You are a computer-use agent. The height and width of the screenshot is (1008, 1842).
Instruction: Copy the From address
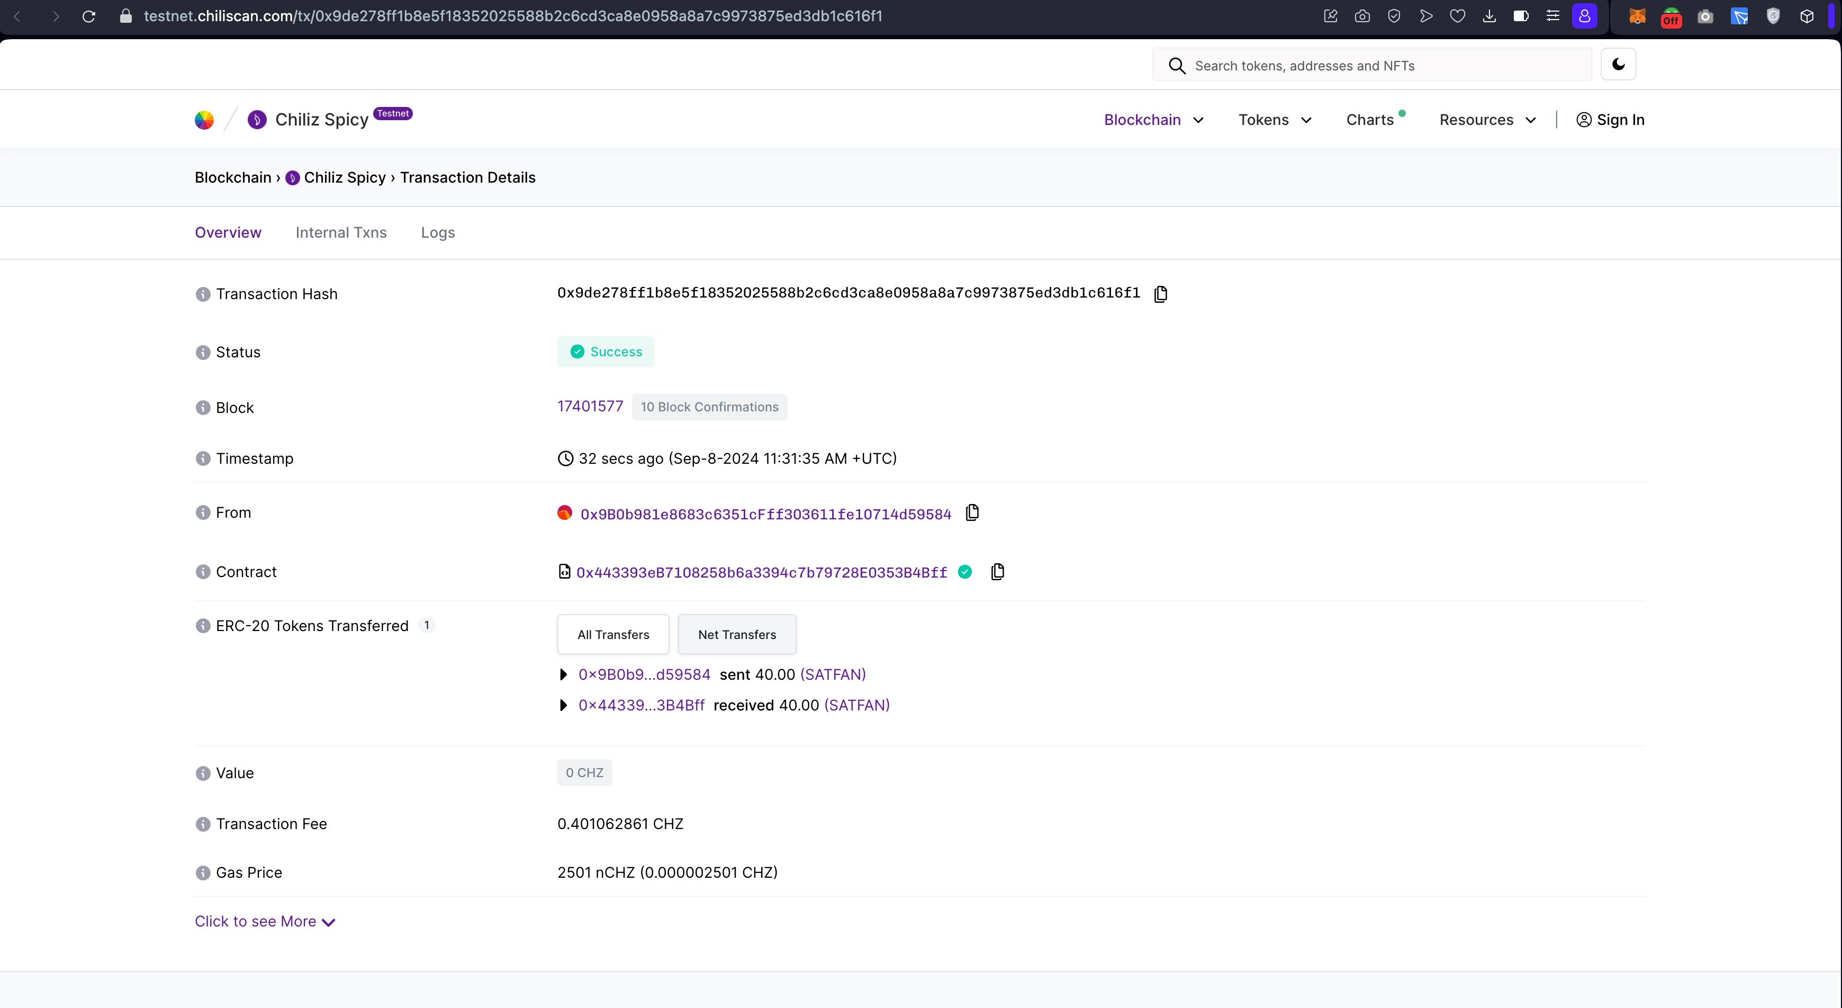[972, 512]
